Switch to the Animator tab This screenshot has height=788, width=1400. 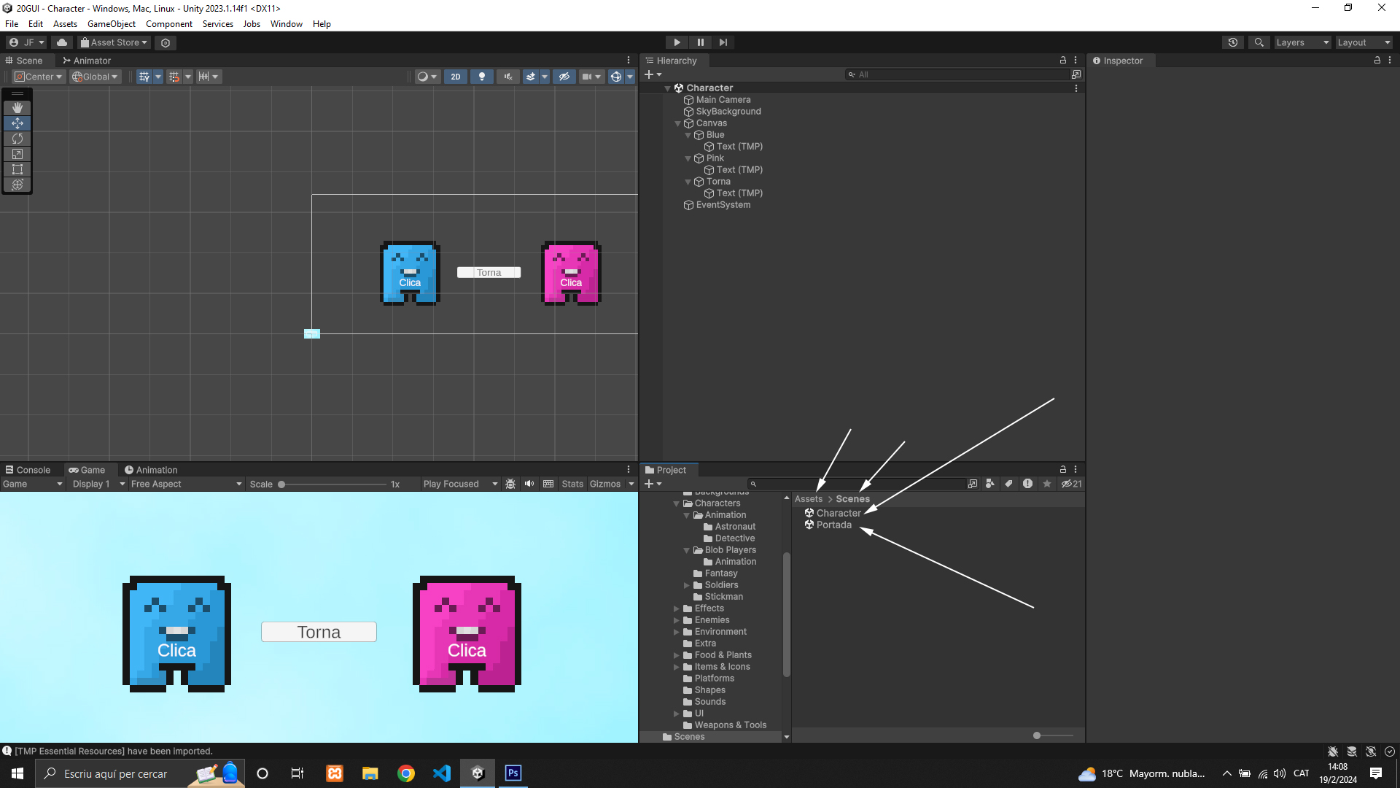coord(87,61)
